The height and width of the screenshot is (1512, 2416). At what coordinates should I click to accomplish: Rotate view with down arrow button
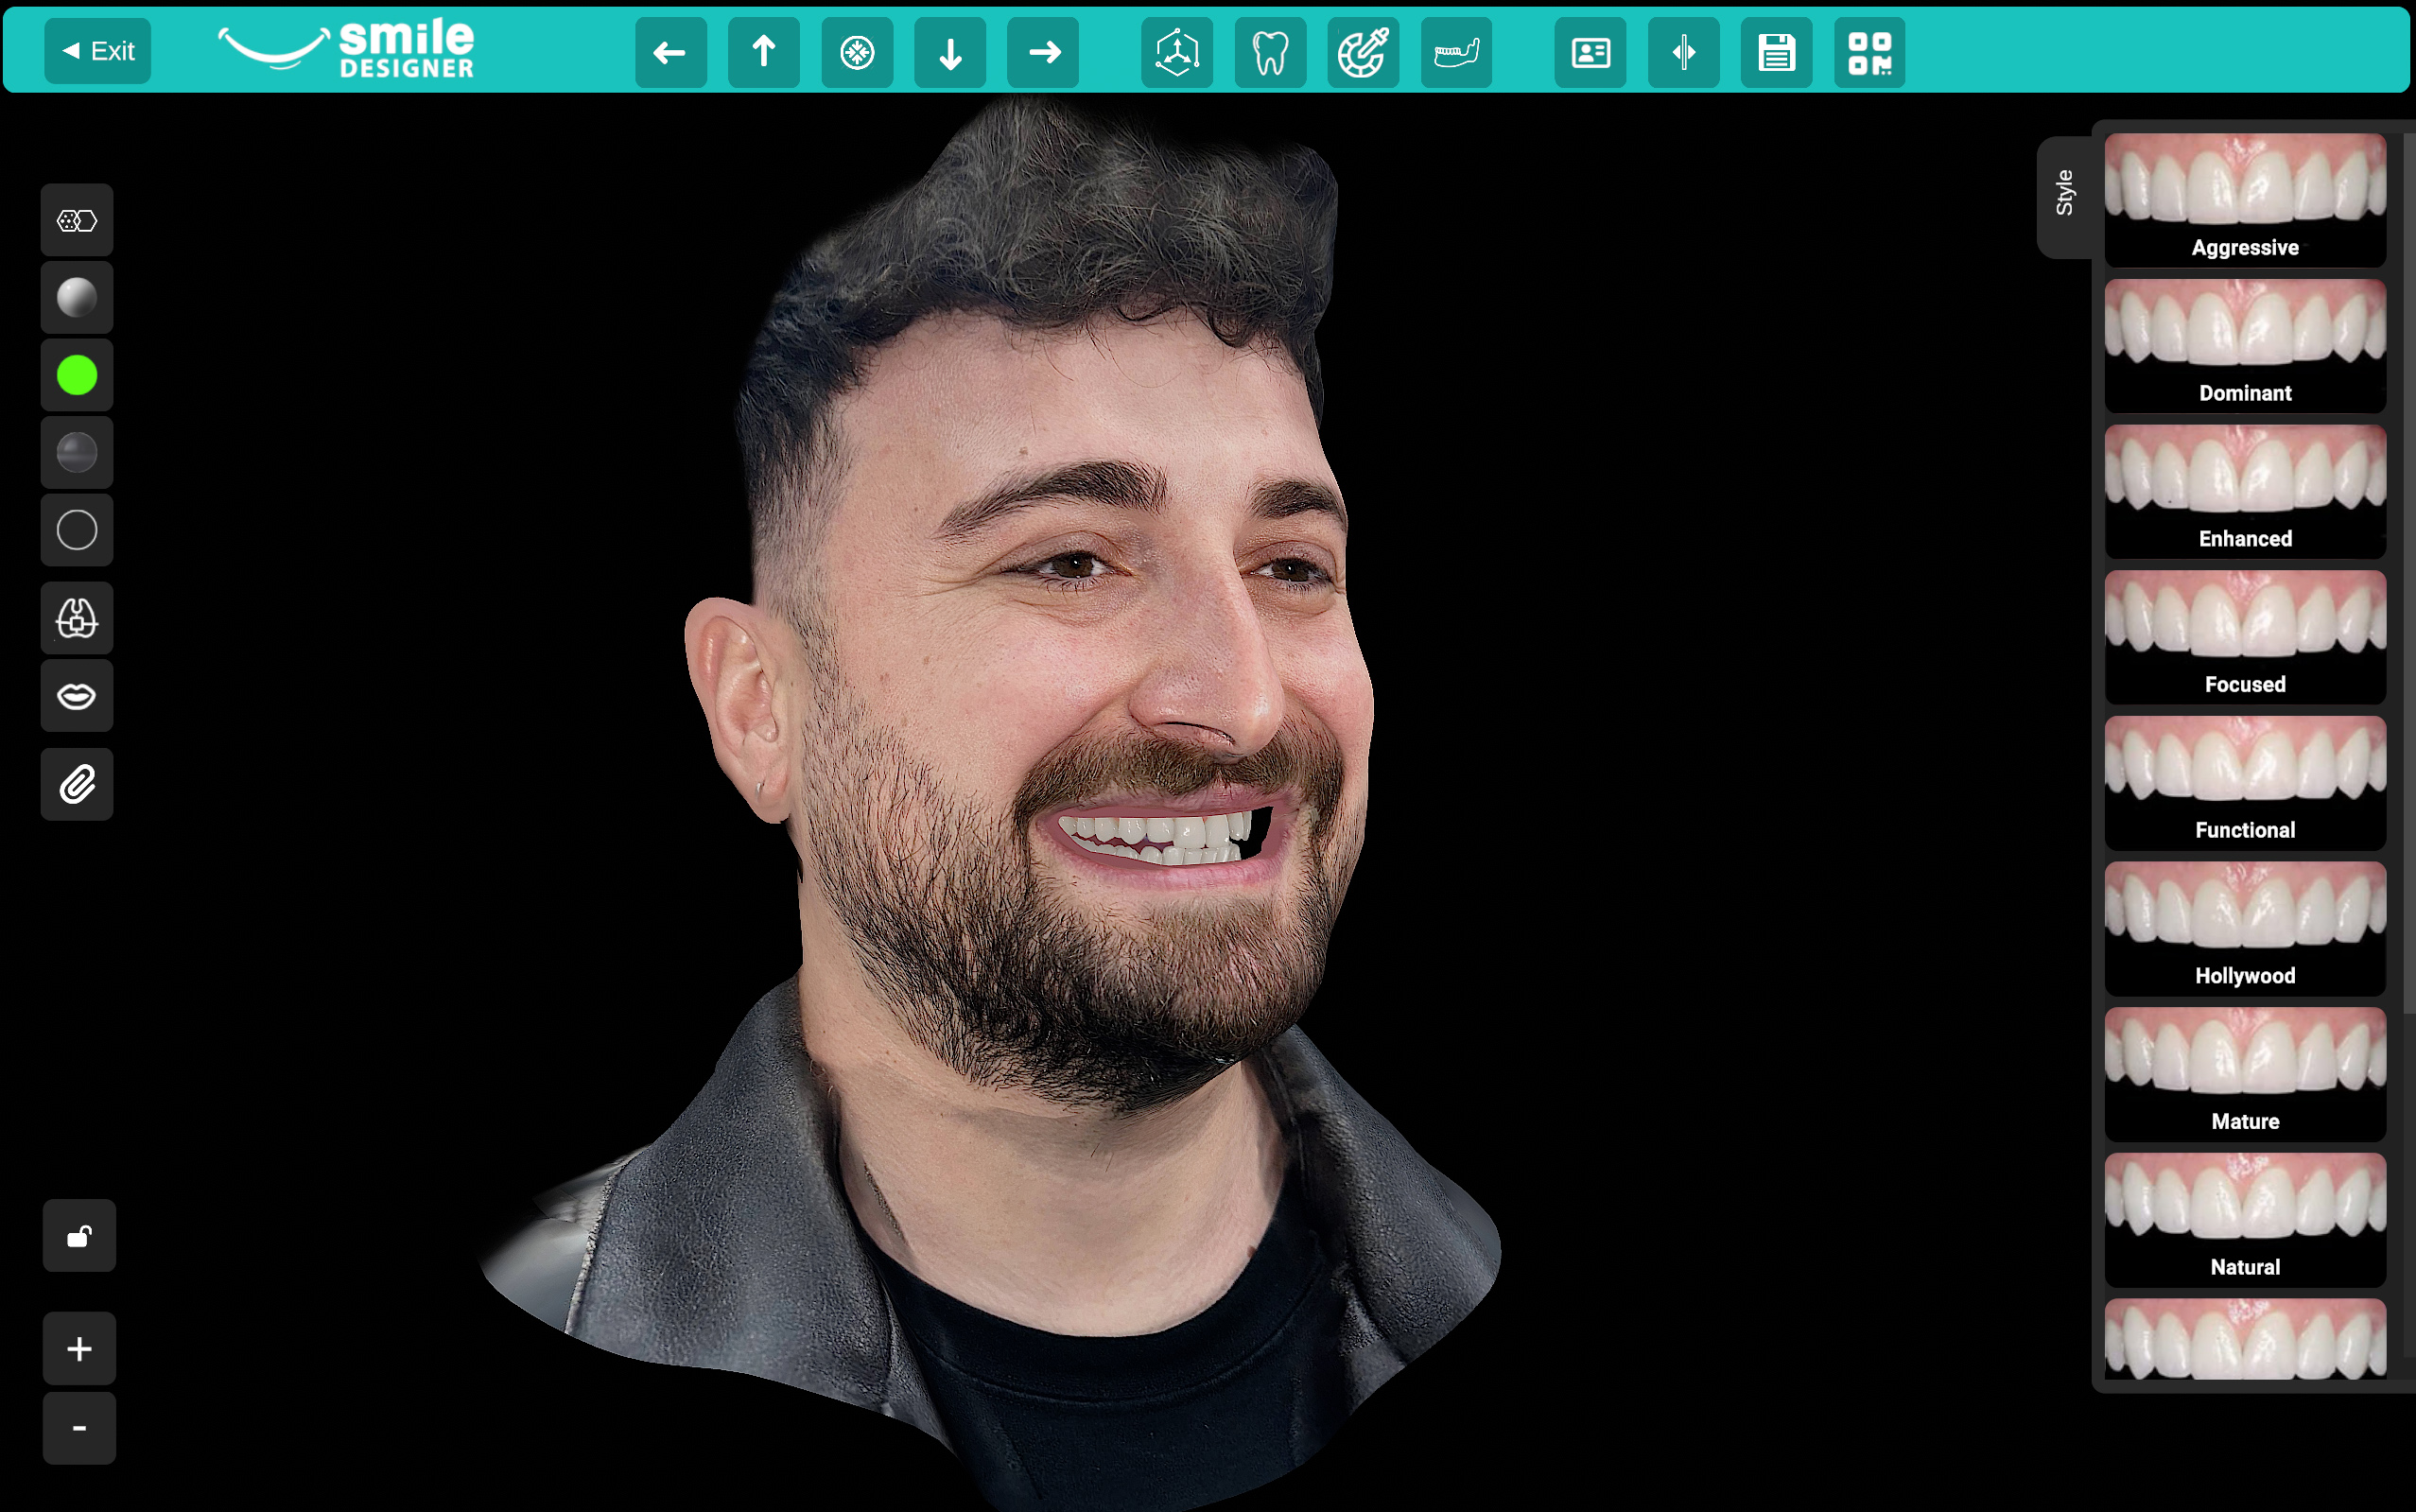coord(950,52)
